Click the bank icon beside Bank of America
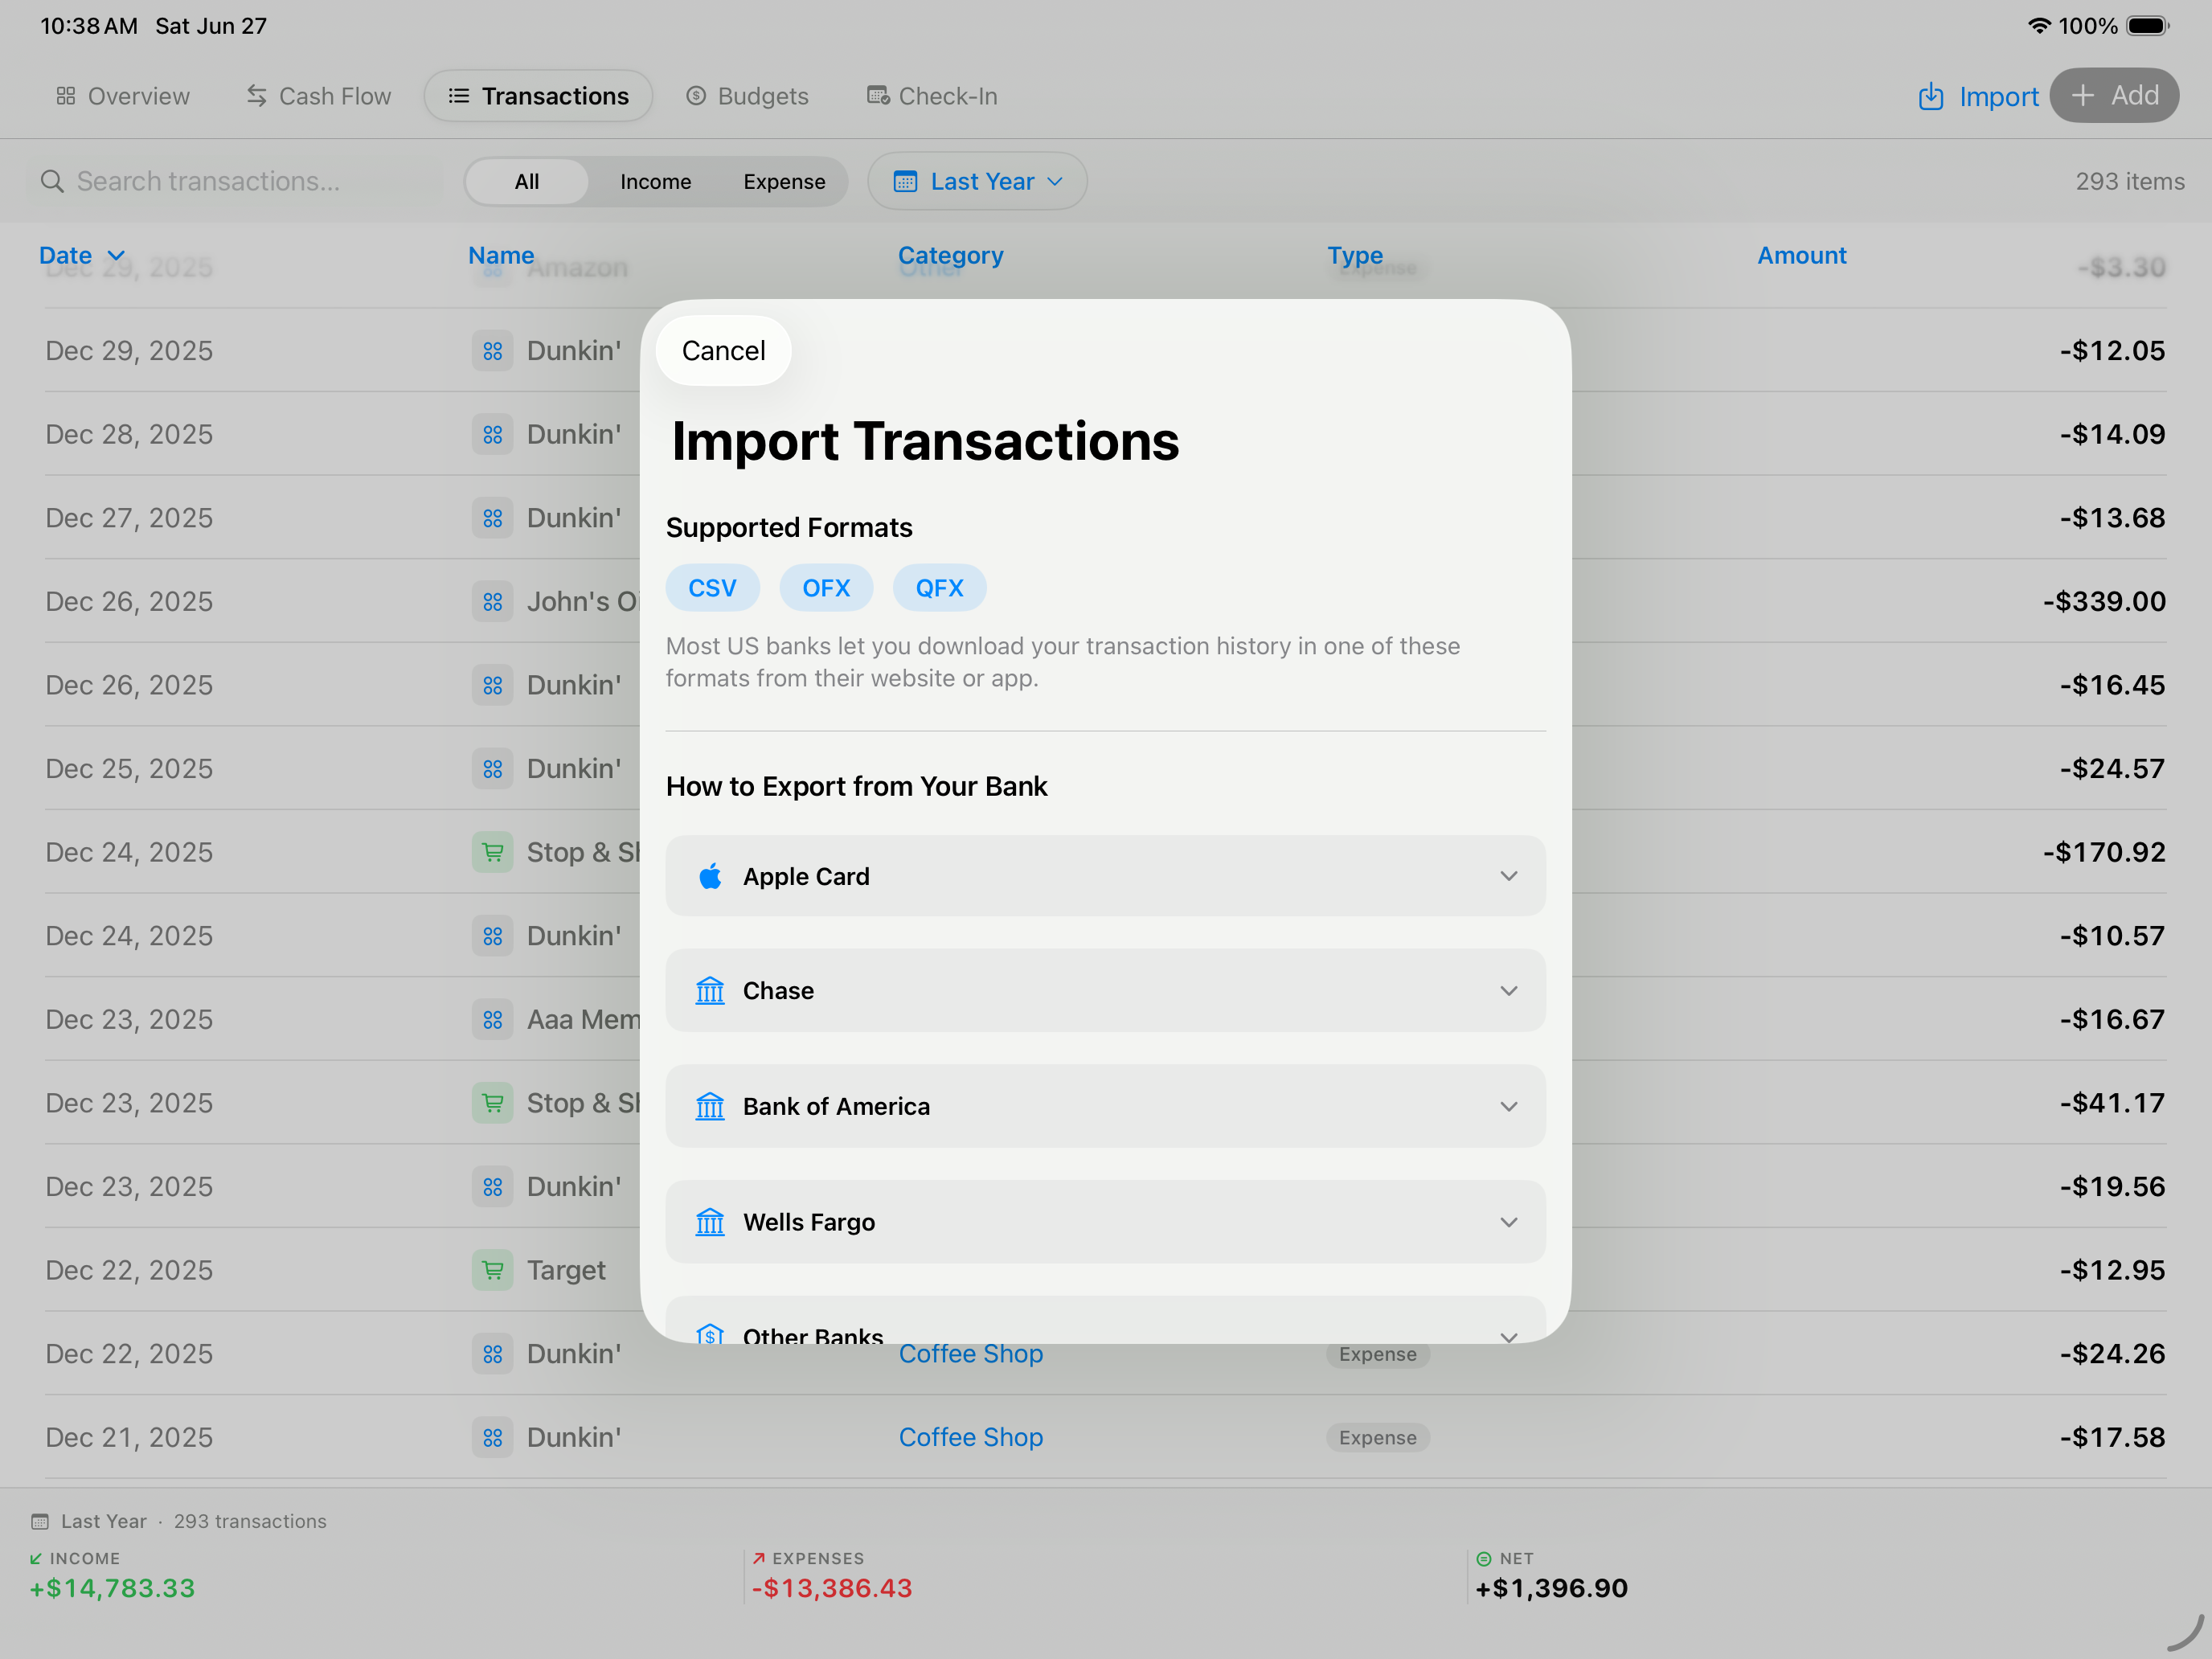Image resolution: width=2212 pixels, height=1659 pixels. click(x=710, y=1106)
